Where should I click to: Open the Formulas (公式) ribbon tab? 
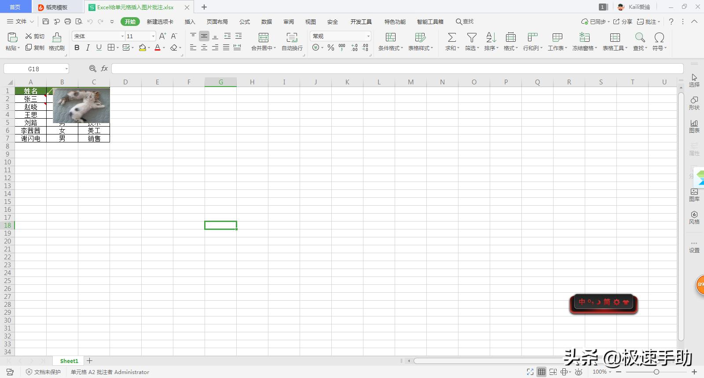pos(245,22)
